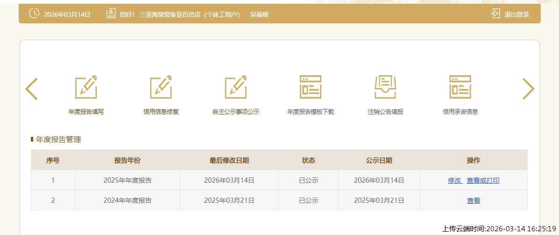This screenshot has height=235, width=559.
Task: Open the 年度报告填写 pencil icon
Action: click(x=86, y=87)
